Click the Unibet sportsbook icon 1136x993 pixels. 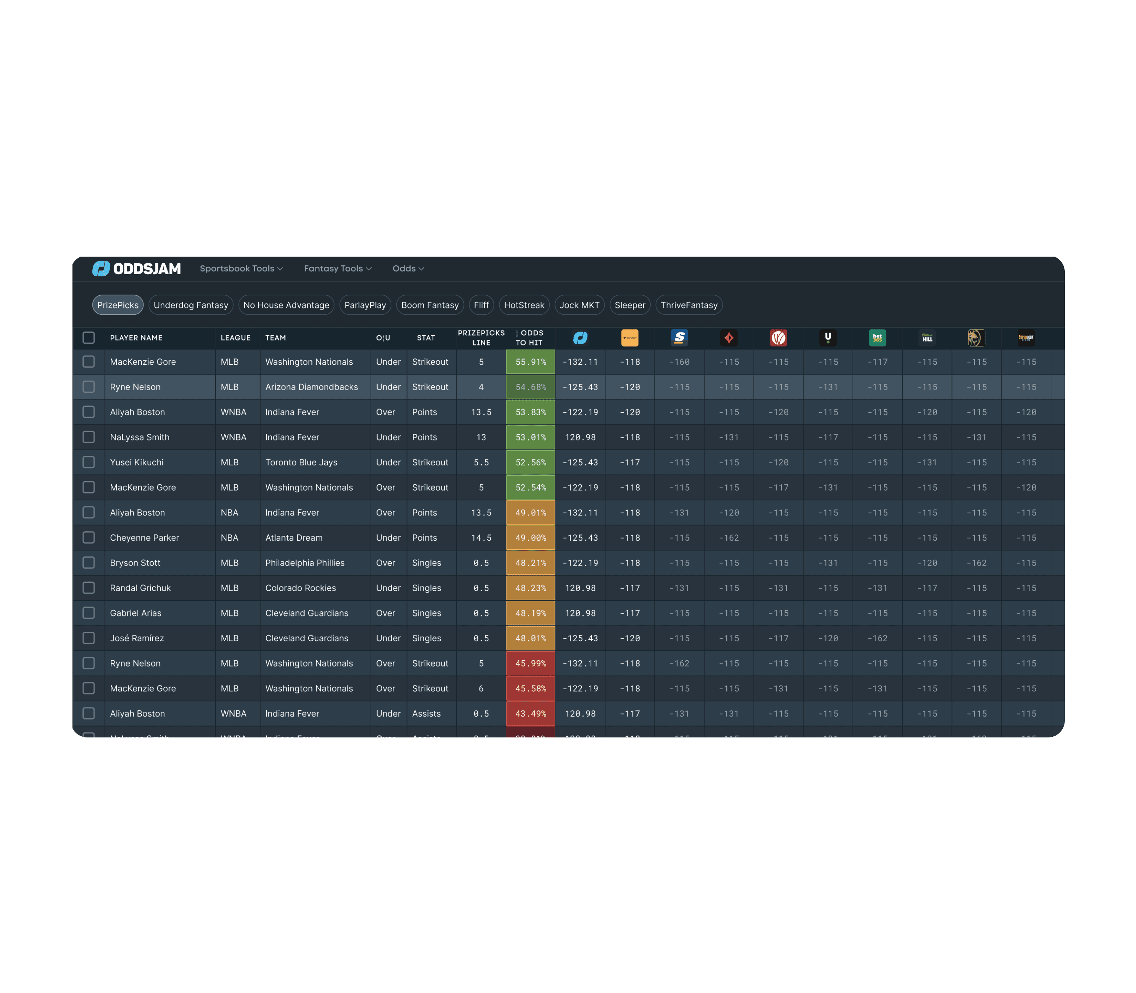click(x=828, y=338)
